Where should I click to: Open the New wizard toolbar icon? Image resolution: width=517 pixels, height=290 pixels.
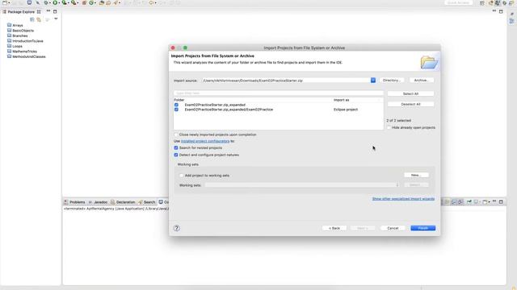5,2
